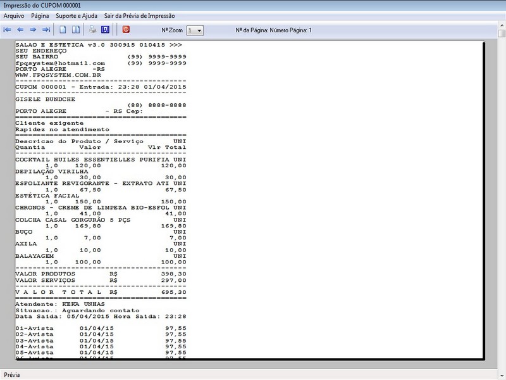Viewport: 506px width, 380px height.
Task: Click Cliente exigente note text
Action: (49, 123)
